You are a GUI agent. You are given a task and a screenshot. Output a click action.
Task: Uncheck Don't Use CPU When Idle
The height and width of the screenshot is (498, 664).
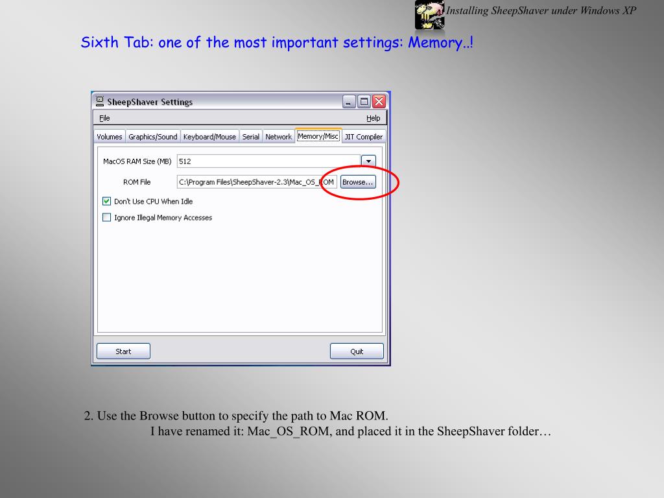pyautogui.click(x=107, y=201)
